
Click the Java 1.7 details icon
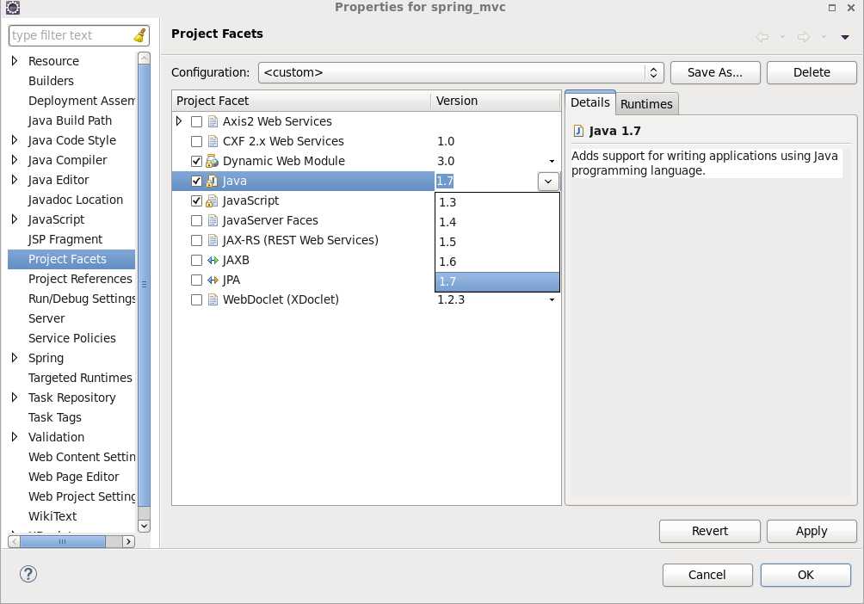578,131
